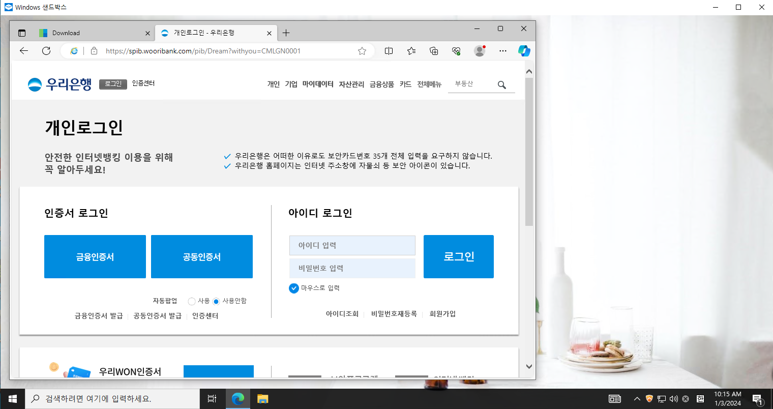The image size is (773, 409).
Task: Open 자산관리 menu
Action: pos(351,84)
